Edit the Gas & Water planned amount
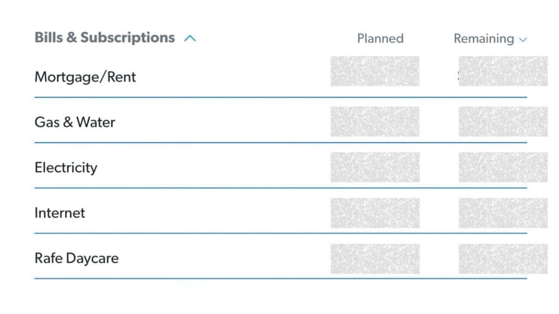Screen dimensions: 559x314 point(375,122)
